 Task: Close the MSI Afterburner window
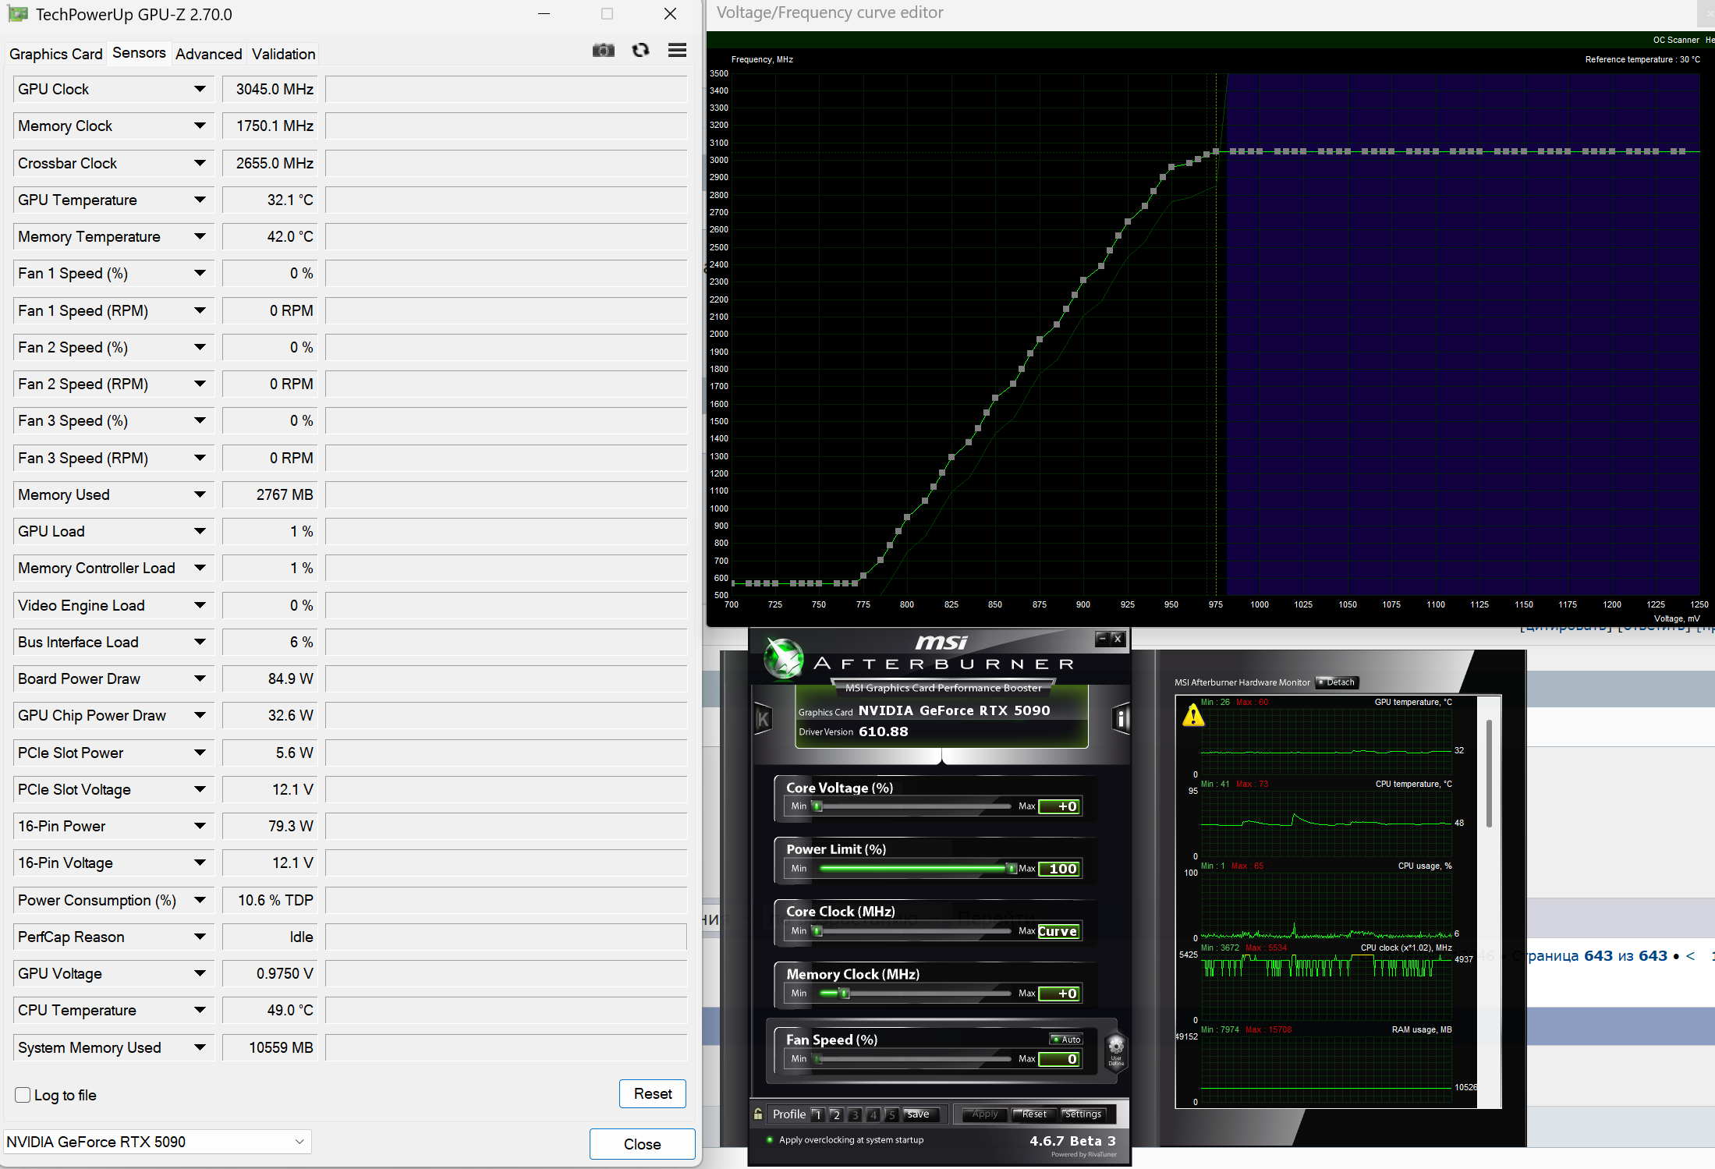tap(1118, 639)
